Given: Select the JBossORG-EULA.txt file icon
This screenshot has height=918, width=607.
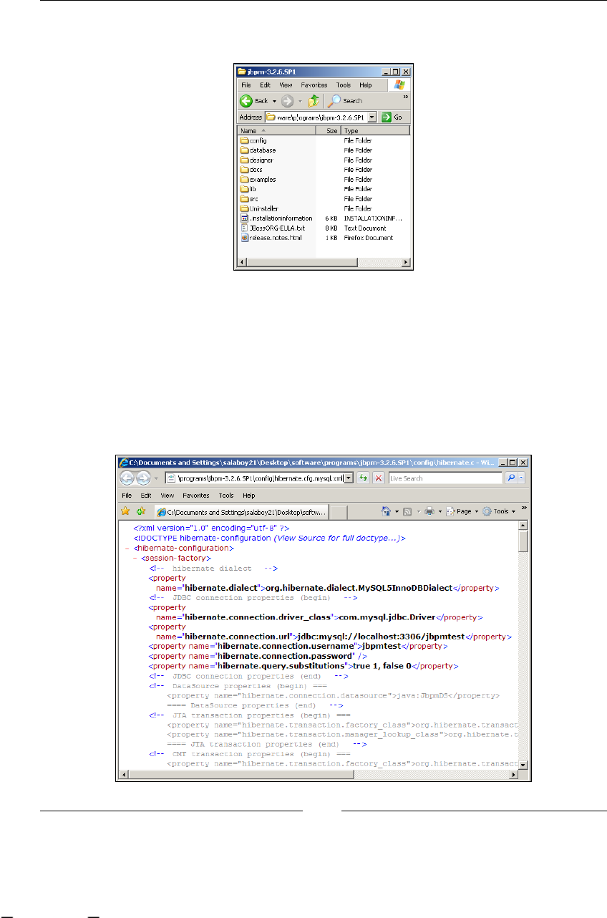Looking at the screenshot, I should 244,228.
